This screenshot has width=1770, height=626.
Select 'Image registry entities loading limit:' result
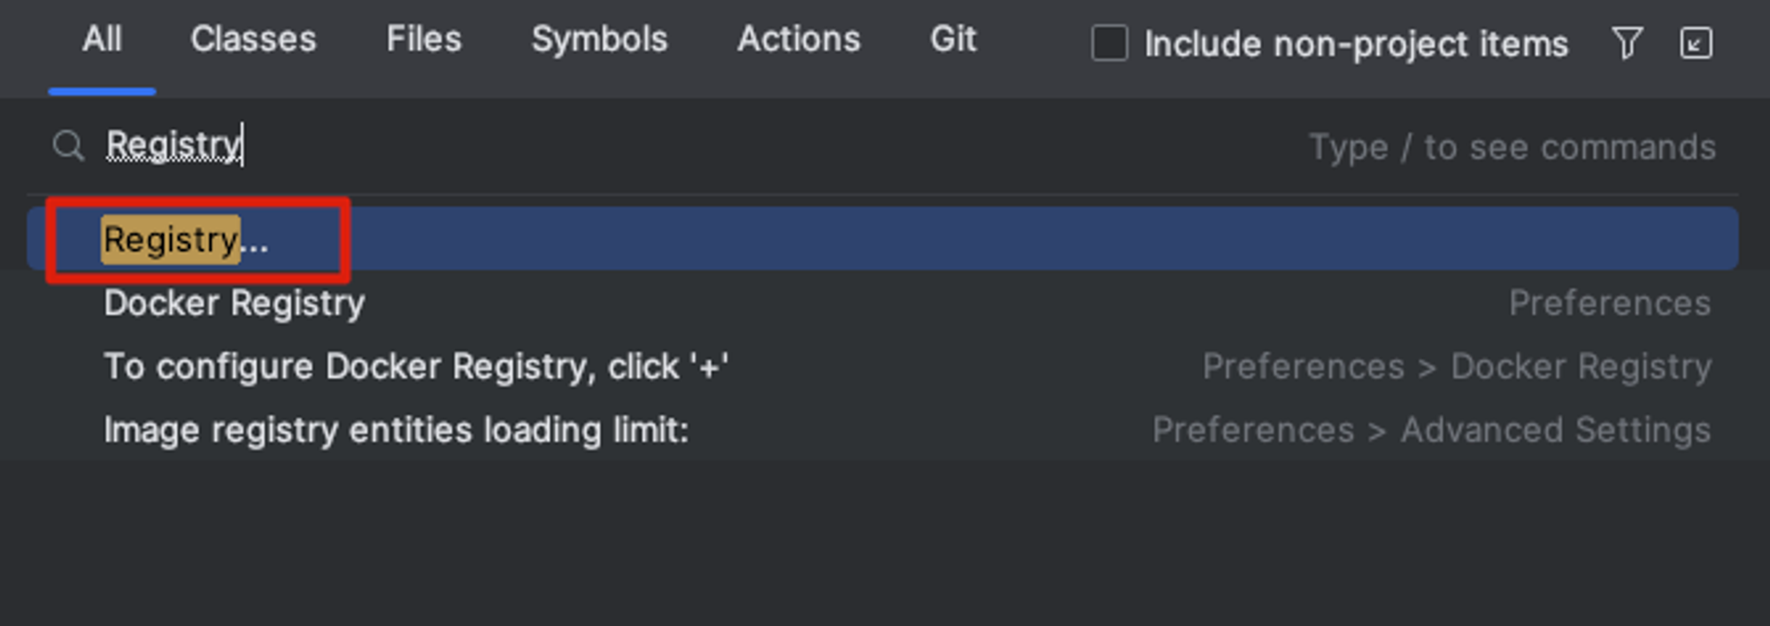(x=882, y=430)
